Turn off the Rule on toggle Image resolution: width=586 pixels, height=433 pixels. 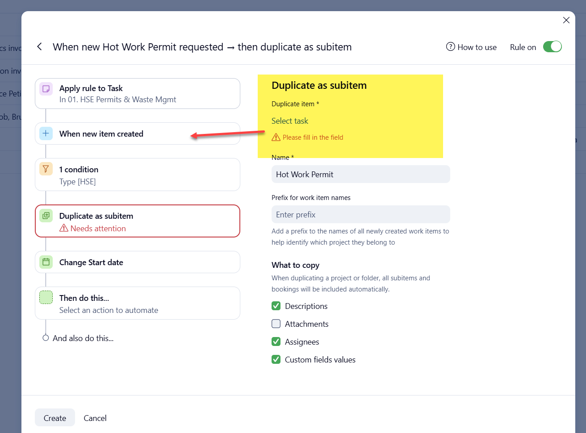552,47
